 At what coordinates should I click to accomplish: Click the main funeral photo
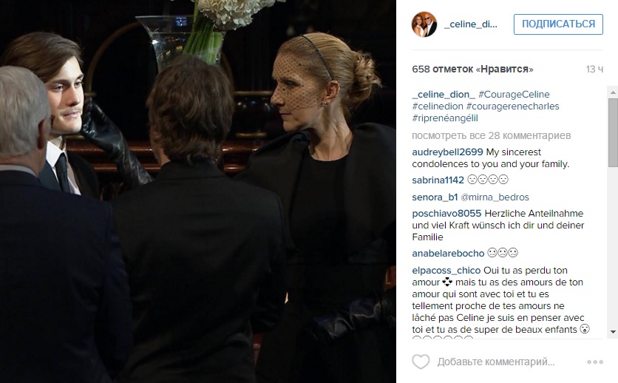[198, 191]
